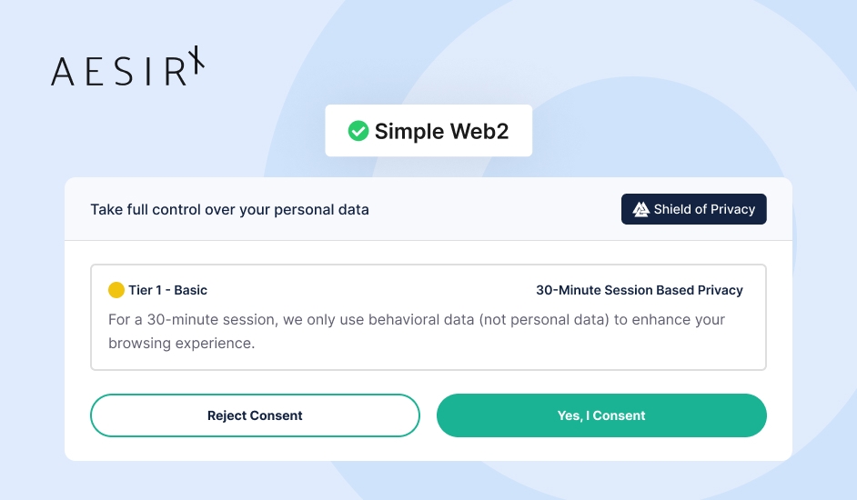Accept with the Yes, I Consent button

[601, 415]
